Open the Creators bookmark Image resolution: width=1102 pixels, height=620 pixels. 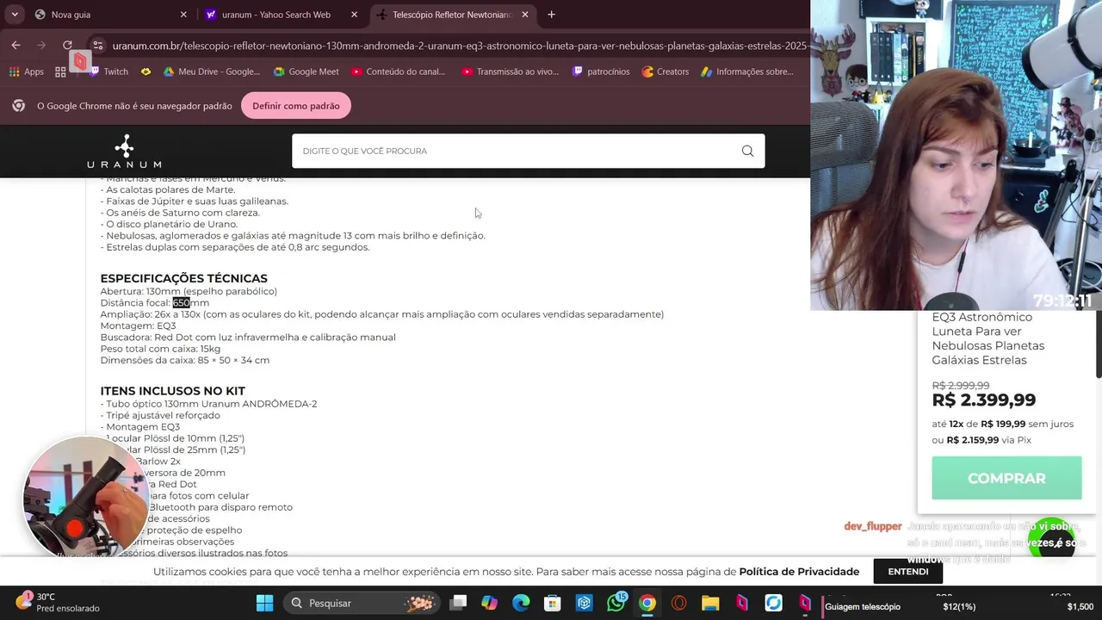click(666, 71)
